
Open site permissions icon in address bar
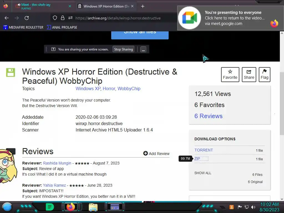[x=70, y=18]
